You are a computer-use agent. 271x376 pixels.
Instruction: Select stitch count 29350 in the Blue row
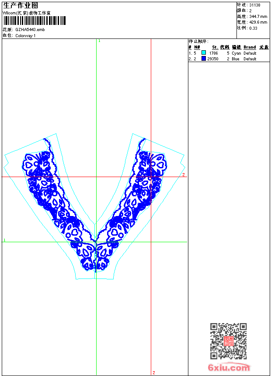pos(213,59)
